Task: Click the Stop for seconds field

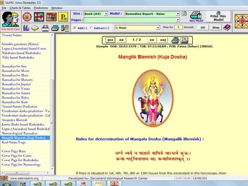Action: tap(178, 27)
